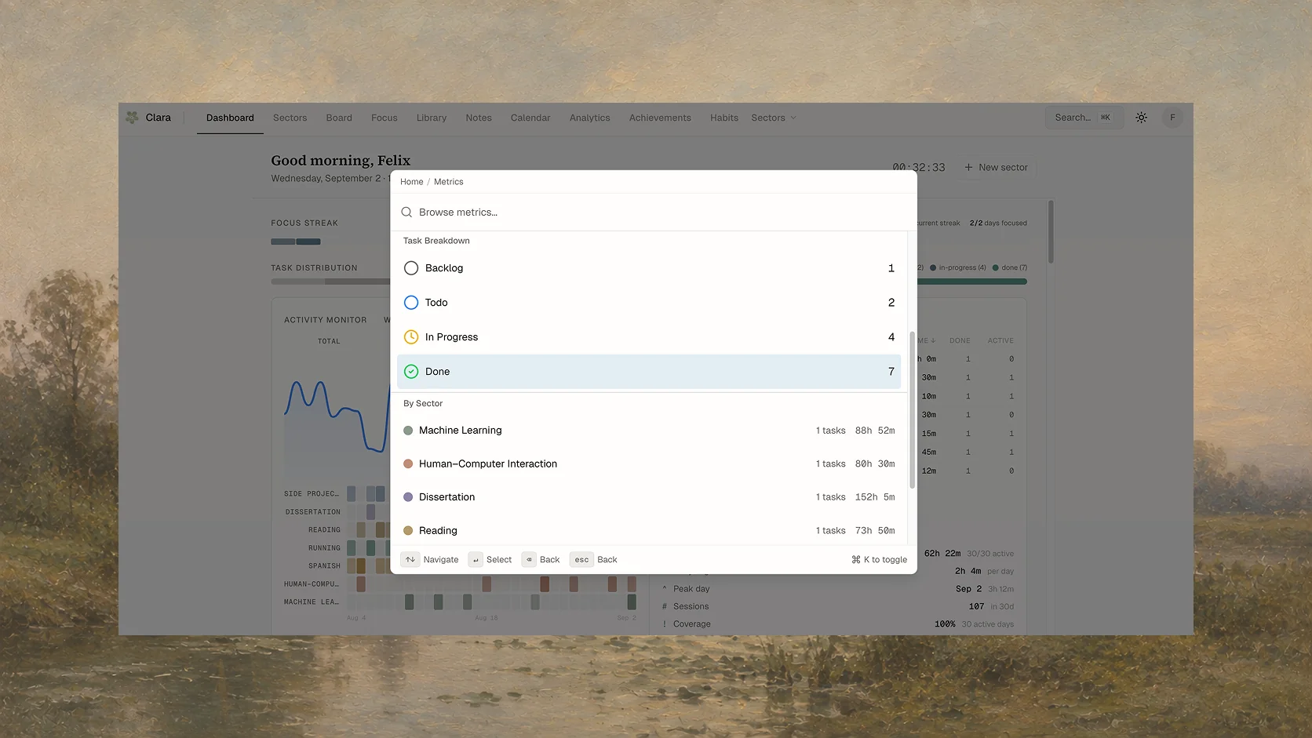Click the backspace key Back hint icon
Viewport: 1312px width, 738px height.
click(x=529, y=560)
